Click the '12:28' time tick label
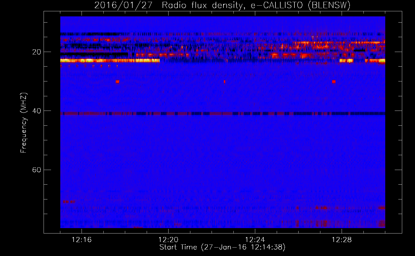The width and height of the screenshot is (415, 256). click(342, 240)
